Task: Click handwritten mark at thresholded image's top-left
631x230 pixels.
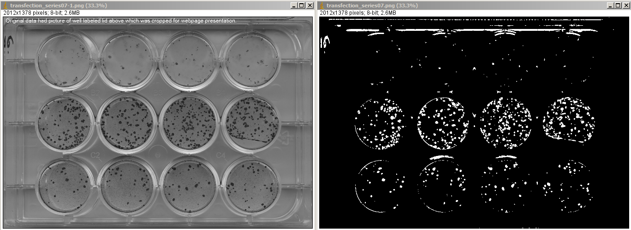Action: [x=325, y=42]
